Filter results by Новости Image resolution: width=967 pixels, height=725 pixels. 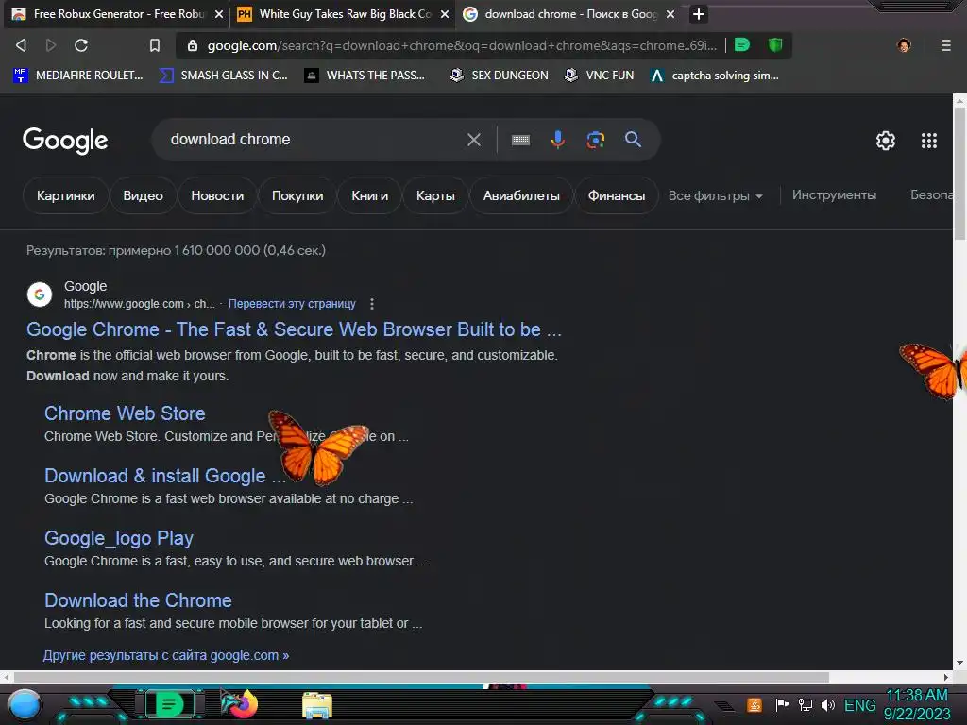coord(217,195)
